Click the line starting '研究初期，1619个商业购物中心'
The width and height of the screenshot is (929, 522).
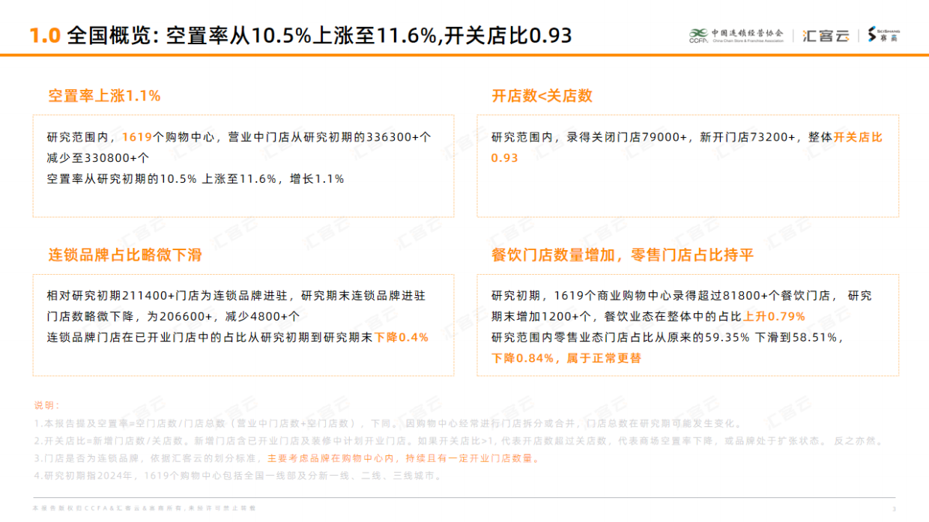click(682, 296)
